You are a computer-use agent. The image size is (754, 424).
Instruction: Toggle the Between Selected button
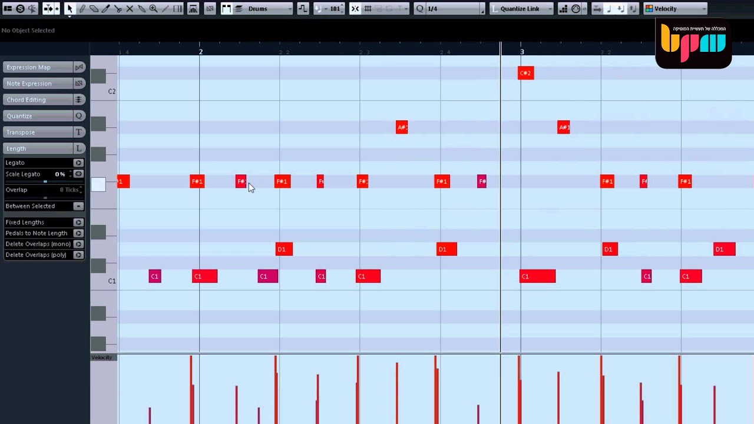coord(78,206)
